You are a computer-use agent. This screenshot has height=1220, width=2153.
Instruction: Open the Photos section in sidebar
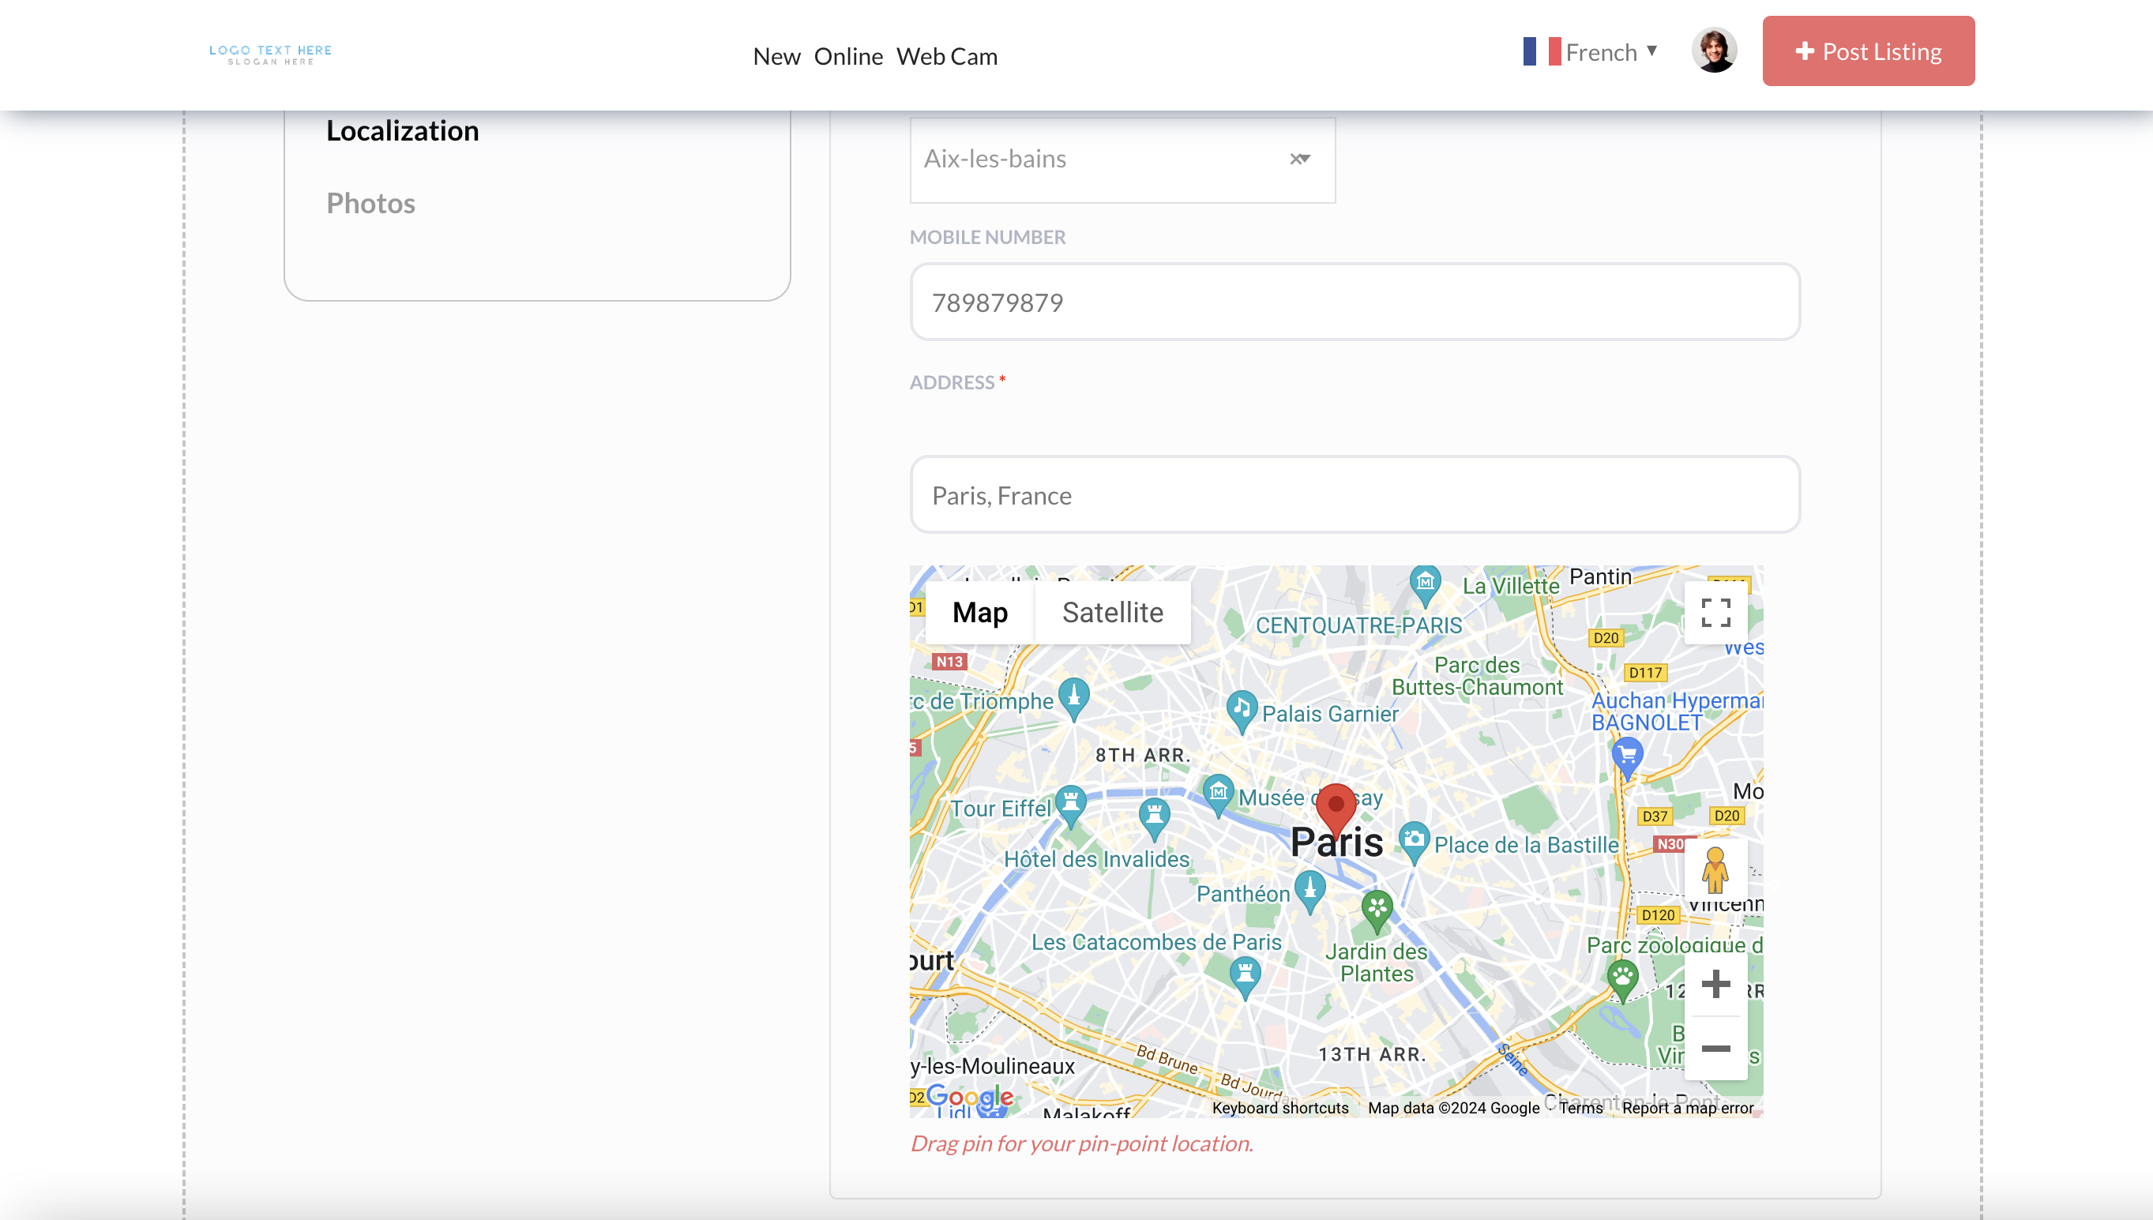370,204
